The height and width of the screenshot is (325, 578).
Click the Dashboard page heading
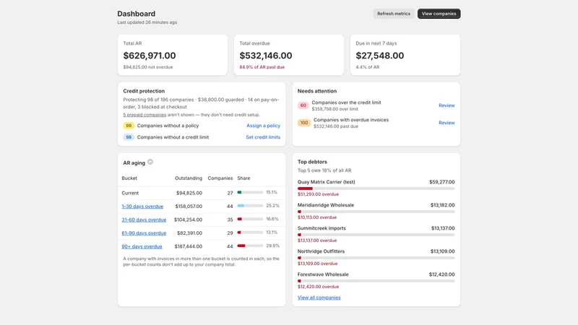tap(137, 14)
